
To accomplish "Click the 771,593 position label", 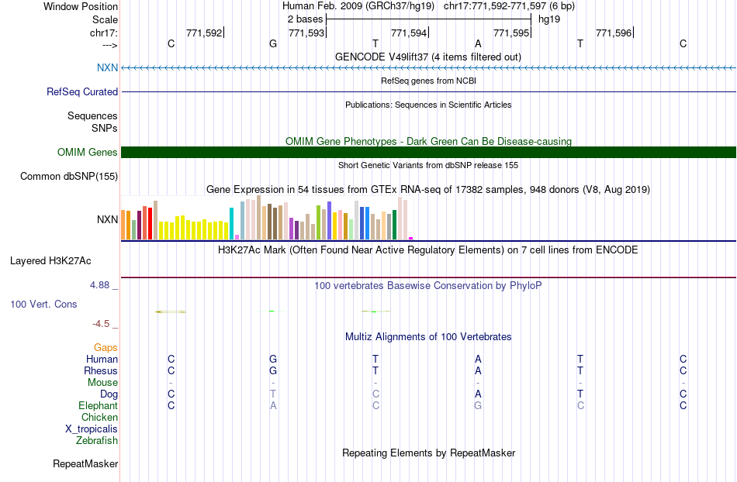I will tap(306, 33).
